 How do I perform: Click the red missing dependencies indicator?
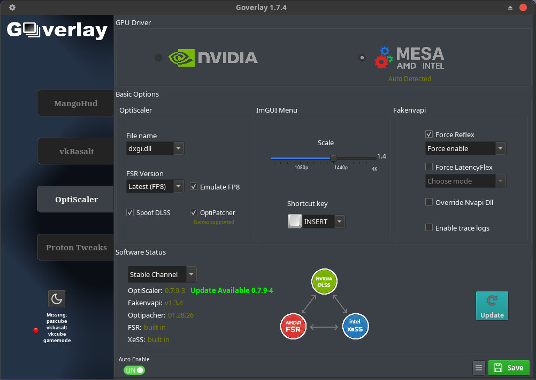click(36, 330)
